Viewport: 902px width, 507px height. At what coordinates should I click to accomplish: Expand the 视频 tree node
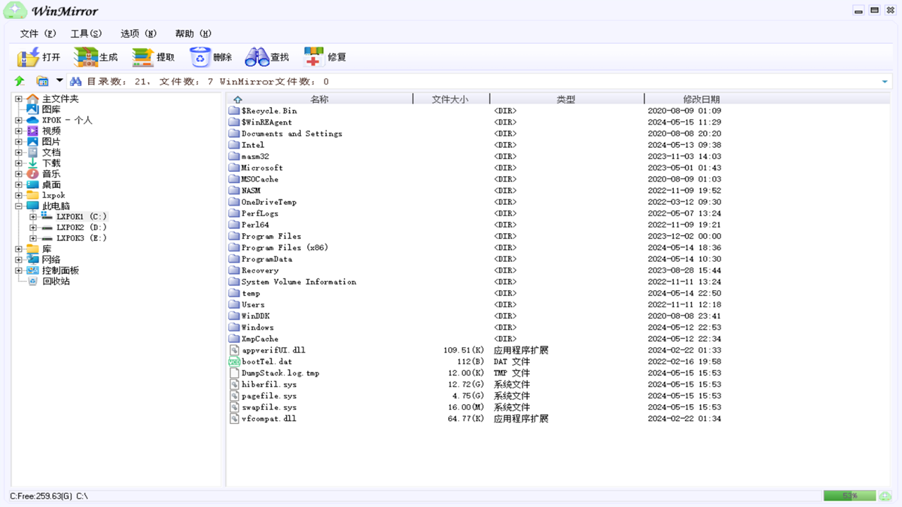(x=18, y=130)
